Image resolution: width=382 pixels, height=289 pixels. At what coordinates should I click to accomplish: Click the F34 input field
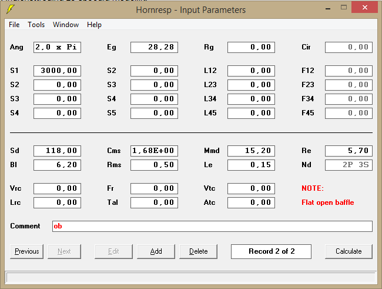349,99
